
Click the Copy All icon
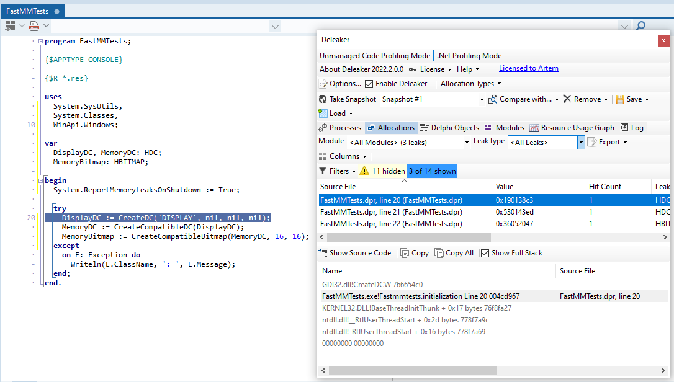coord(439,252)
